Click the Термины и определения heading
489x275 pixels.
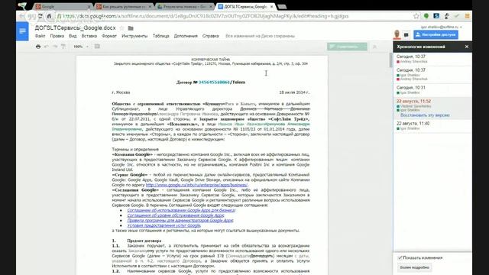pos(135,150)
